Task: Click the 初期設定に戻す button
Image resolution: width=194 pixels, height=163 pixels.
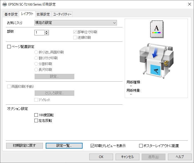Action: pos(24,146)
